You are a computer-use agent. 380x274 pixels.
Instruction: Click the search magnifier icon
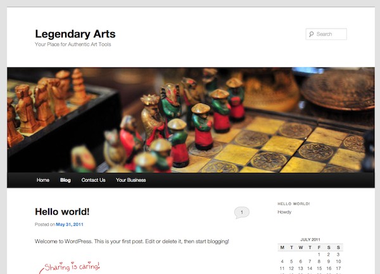click(x=312, y=34)
